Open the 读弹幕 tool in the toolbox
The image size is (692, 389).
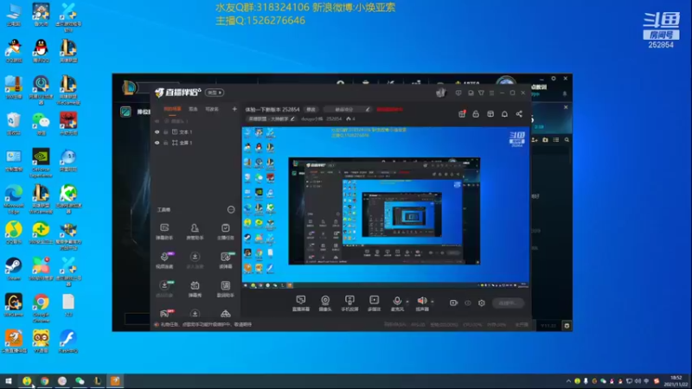226,260
